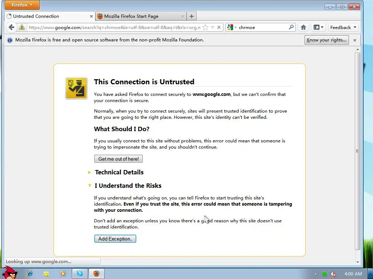The width and height of the screenshot is (373, 279).
Task: Click the 4:00 AM clock
Action: (353, 274)
